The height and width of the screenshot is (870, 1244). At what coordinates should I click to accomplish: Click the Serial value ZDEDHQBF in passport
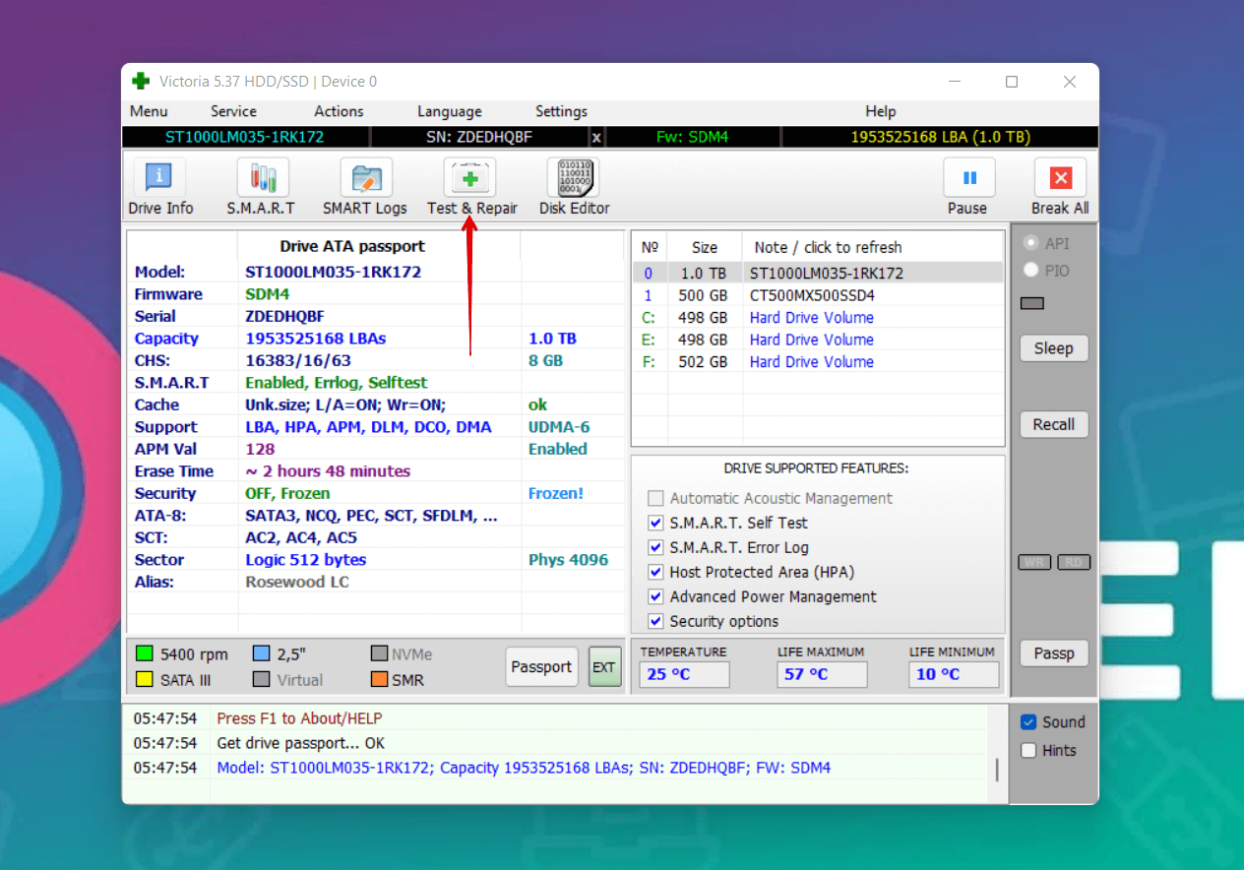point(284,317)
